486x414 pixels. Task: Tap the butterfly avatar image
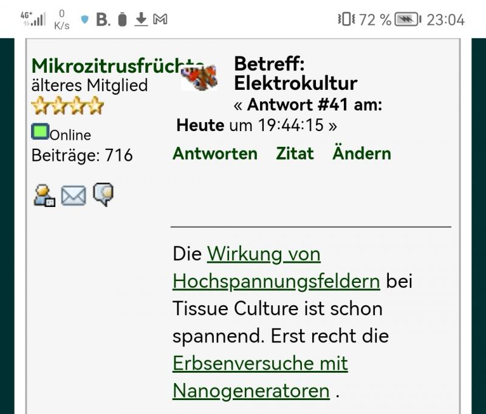point(199,78)
